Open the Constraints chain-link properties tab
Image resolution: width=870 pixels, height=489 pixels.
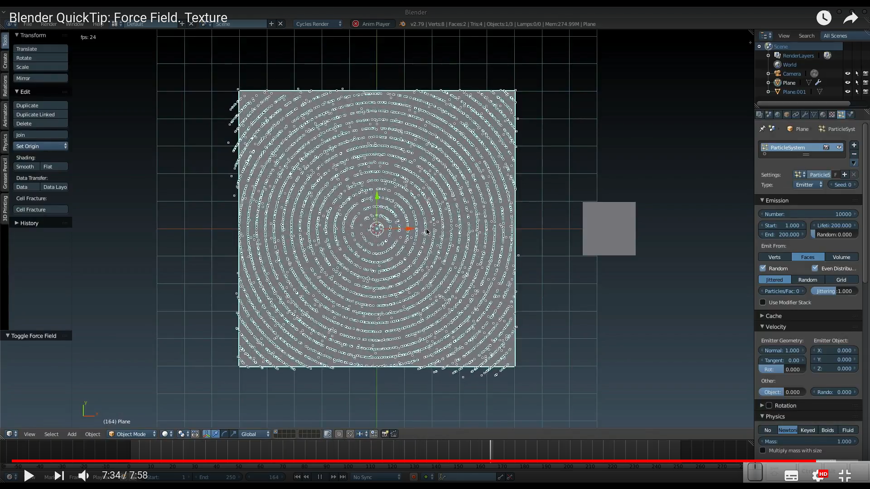point(796,115)
